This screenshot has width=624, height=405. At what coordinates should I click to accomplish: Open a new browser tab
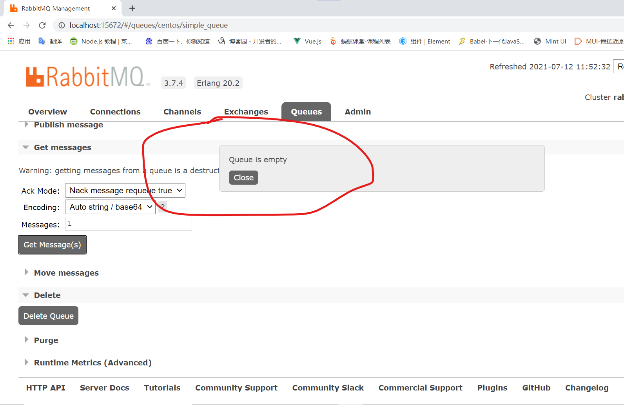point(132,8)
